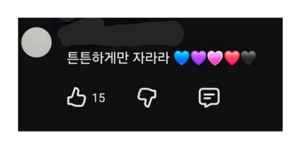Click the blue heart emoji
This screenshot has width=300, height=149.
click(x=182, y=58)
